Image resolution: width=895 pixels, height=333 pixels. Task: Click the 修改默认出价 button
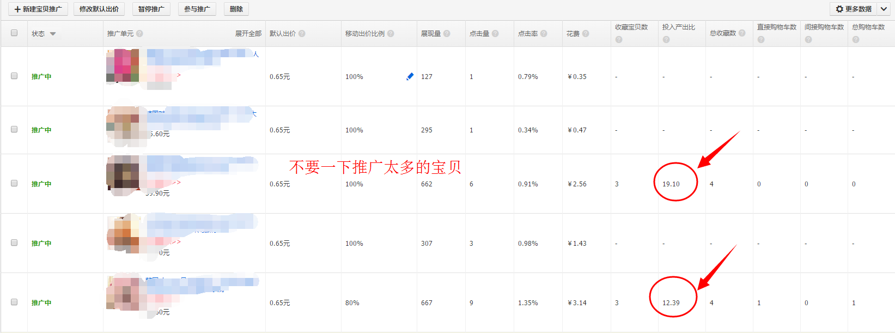pyautogui.click(x=99, y=9)
